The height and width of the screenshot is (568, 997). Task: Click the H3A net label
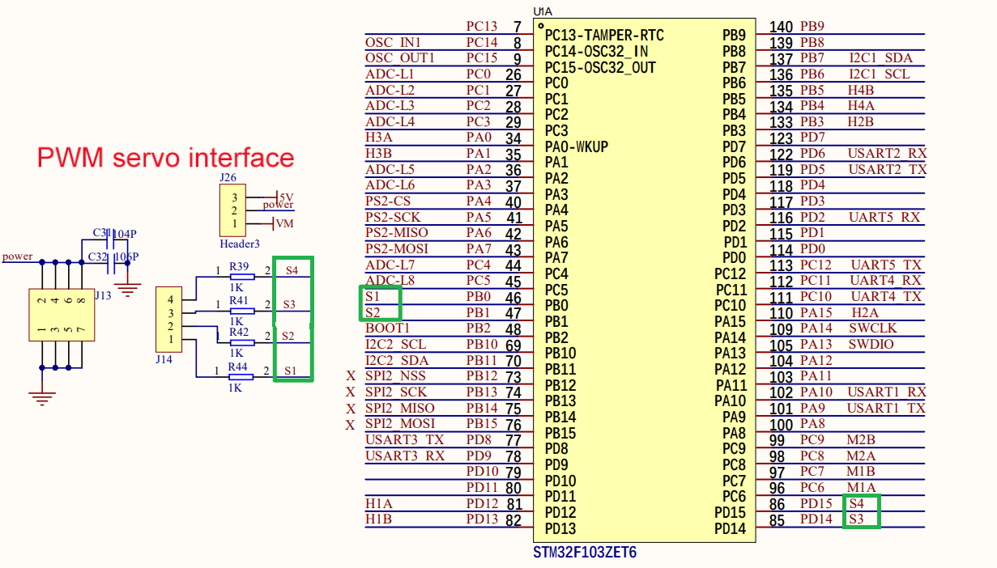tap(378, 138)
